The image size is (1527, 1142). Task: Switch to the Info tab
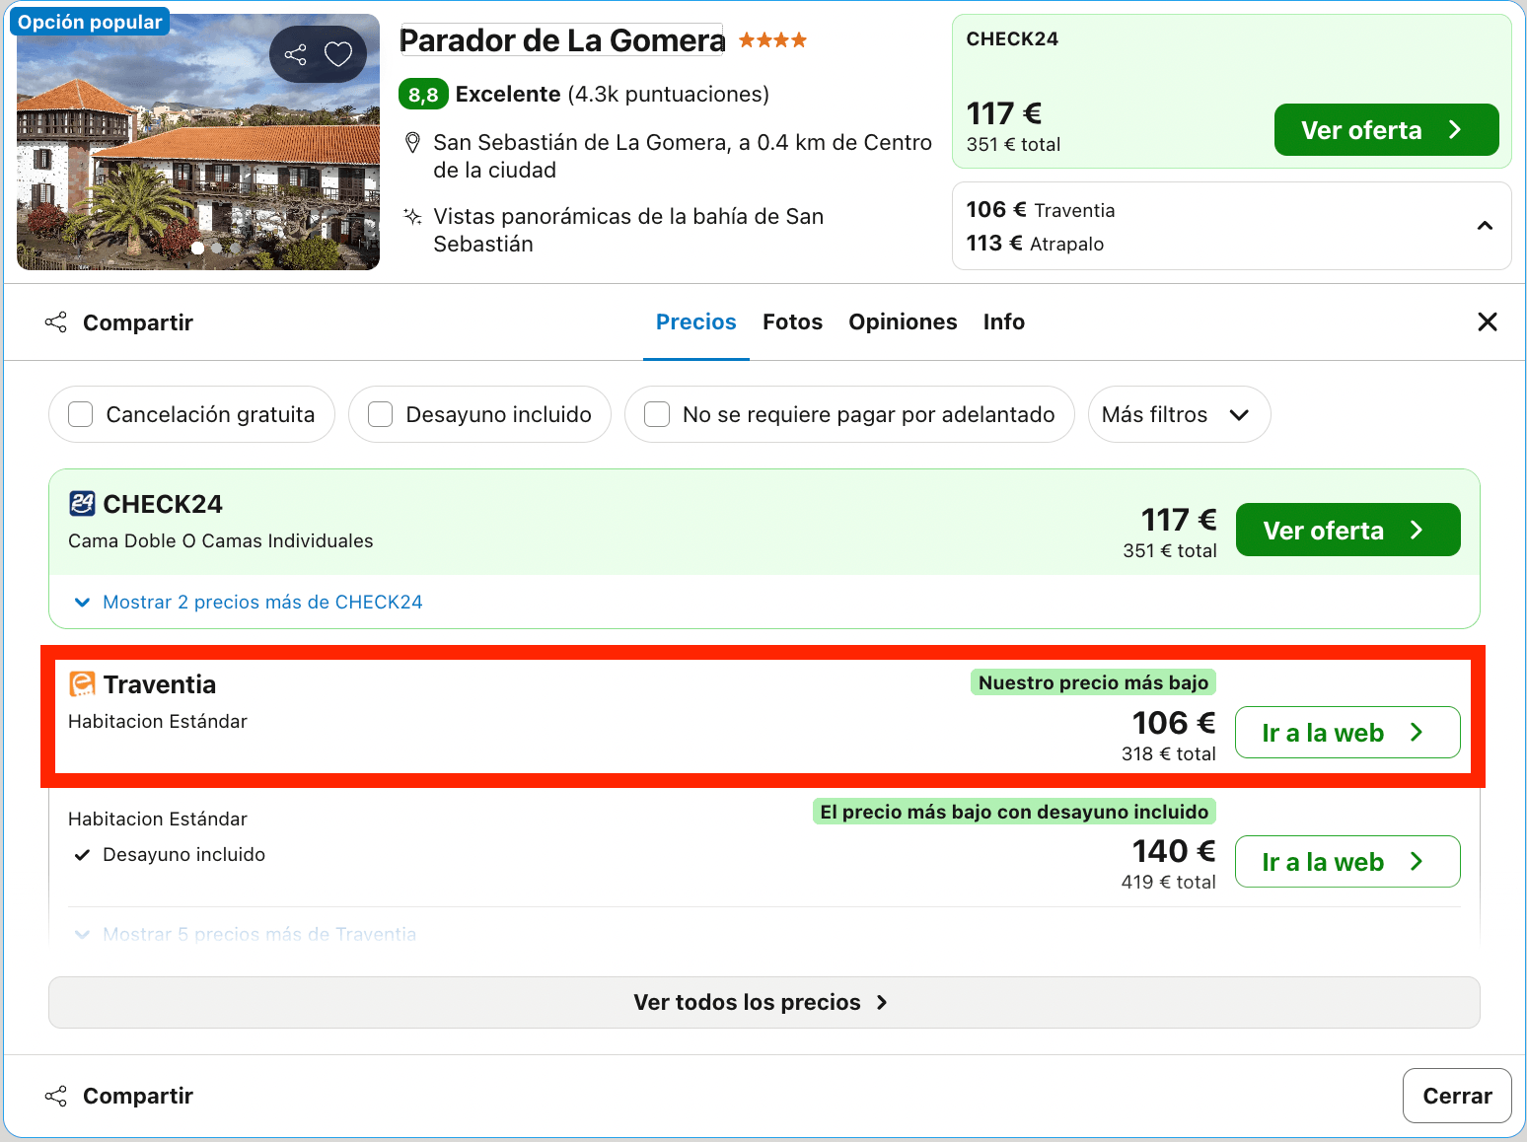point(1004,321)
